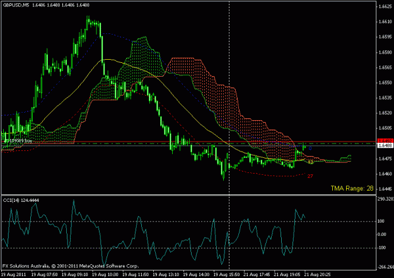The image size is (394, 278).
Task: Click the red 1.6492 order price tag
Action: click(385, 141)
